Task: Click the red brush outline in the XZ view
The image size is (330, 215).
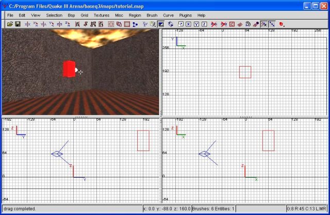Action: click(x=269, y=141)
